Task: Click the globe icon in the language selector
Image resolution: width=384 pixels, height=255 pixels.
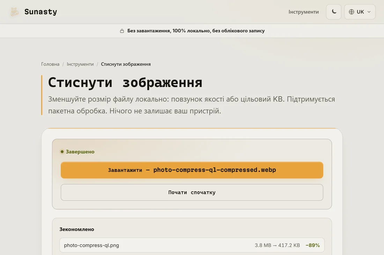Action: click(352, 12)
